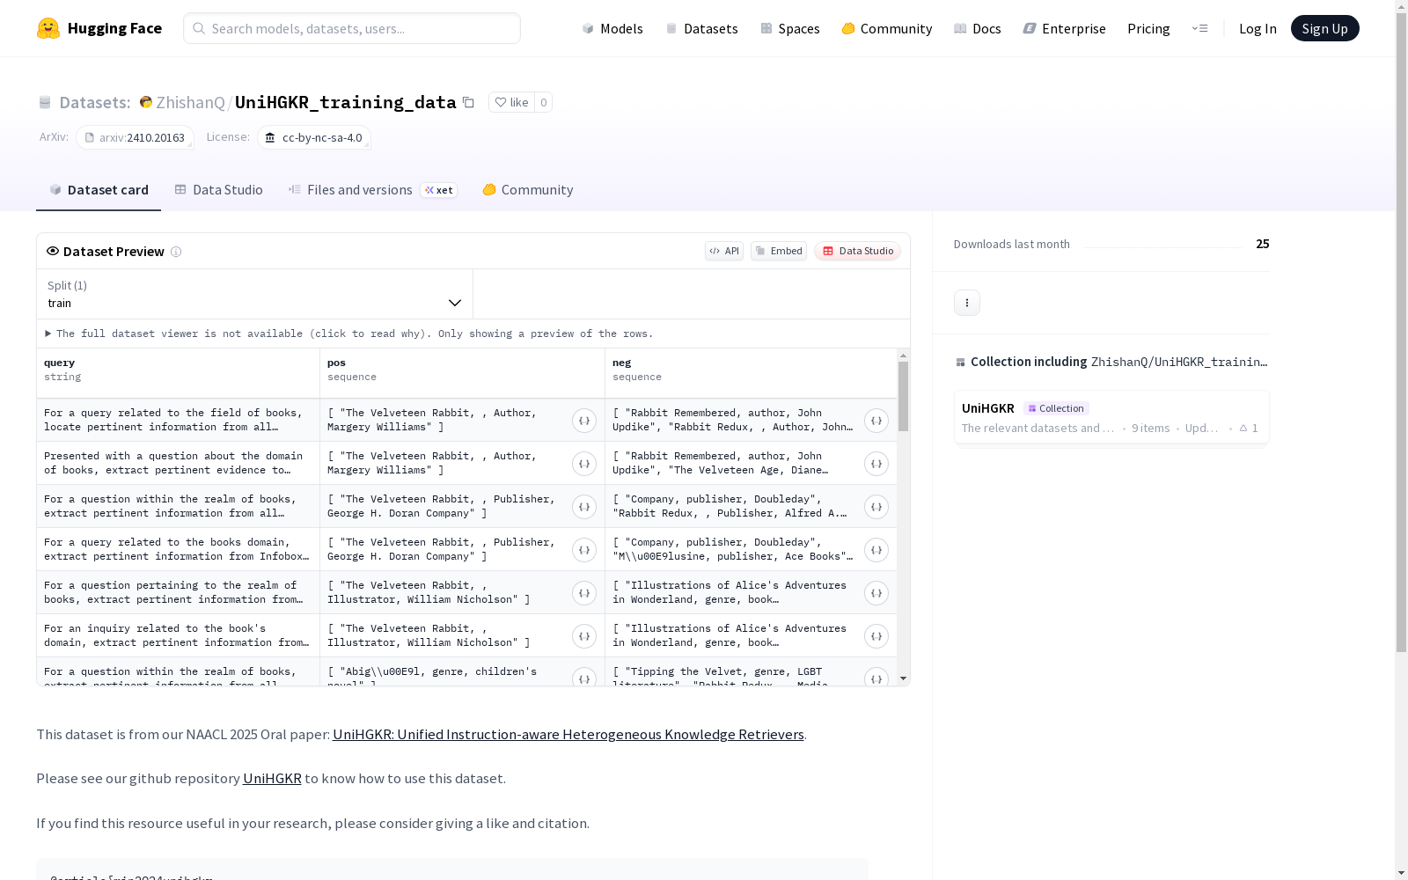Click the Embed button
Screen dimensions: 1408x880
click(x=779, y=251)
